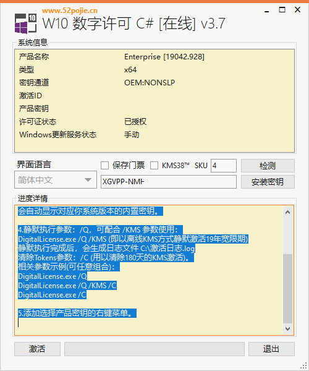Image resolution: width=309 pixels, height=371 pixels.
Task: Click the 退出 button
Action: [x=271, y=349]
